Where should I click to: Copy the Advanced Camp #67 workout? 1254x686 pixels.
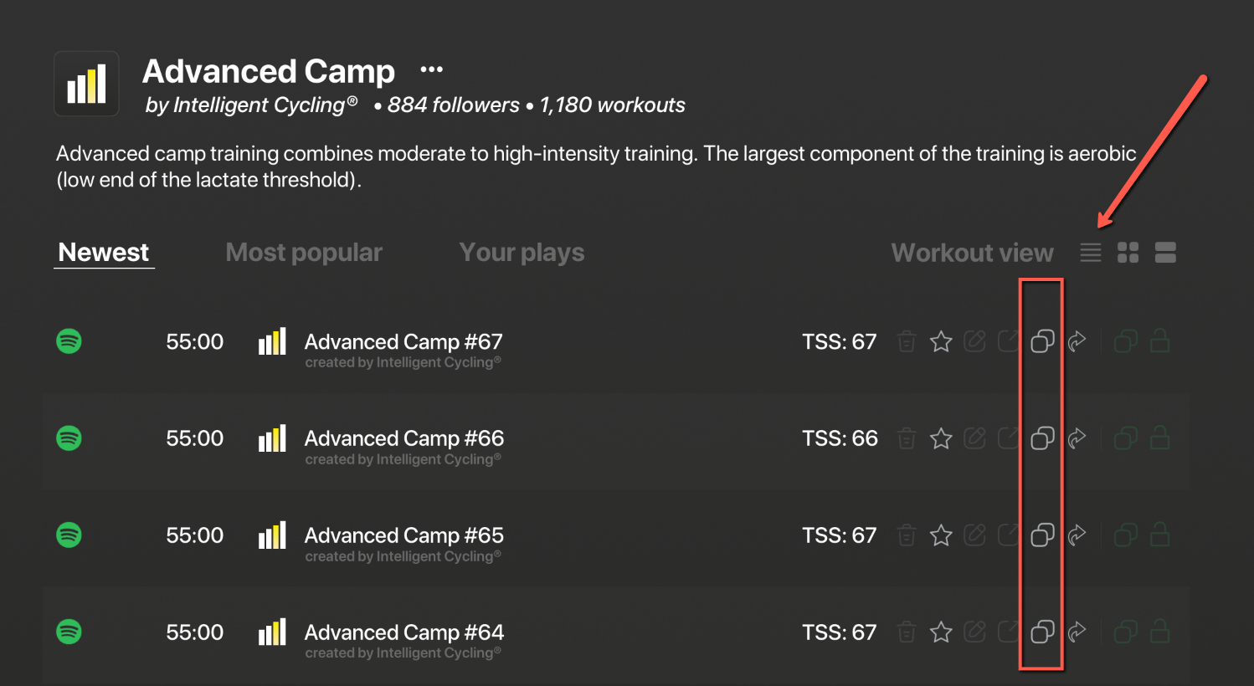[x=1042, y=341]
